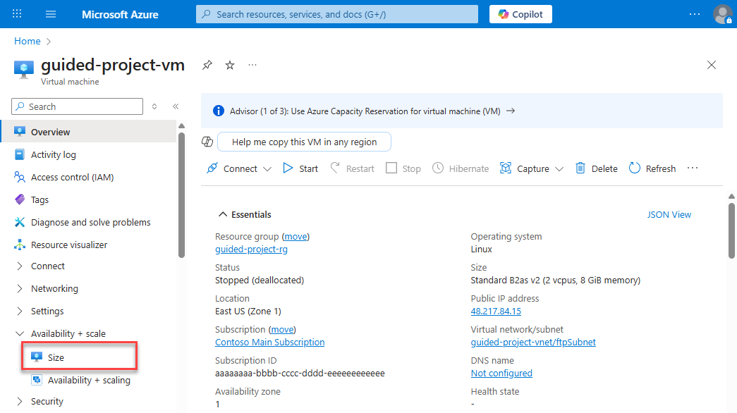Viewport: 737px width, 413px height.
Task: Click the Resource group move link
Action: [x=296, y=236]
